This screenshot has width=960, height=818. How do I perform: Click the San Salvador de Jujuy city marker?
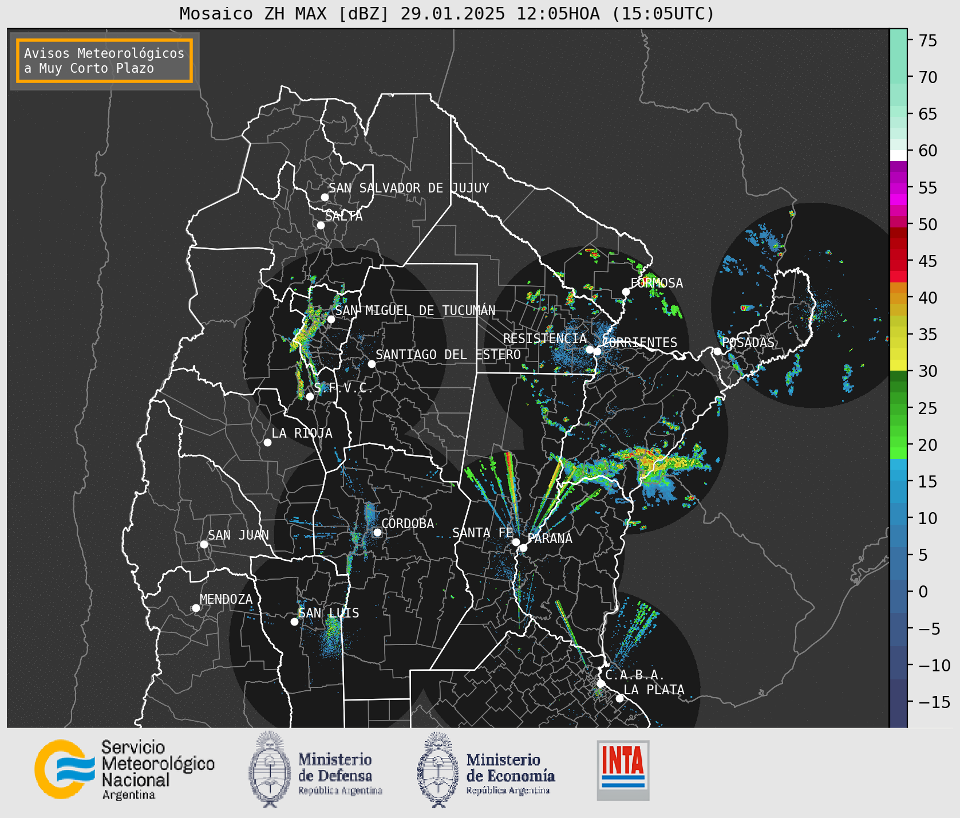pos(325,197)
